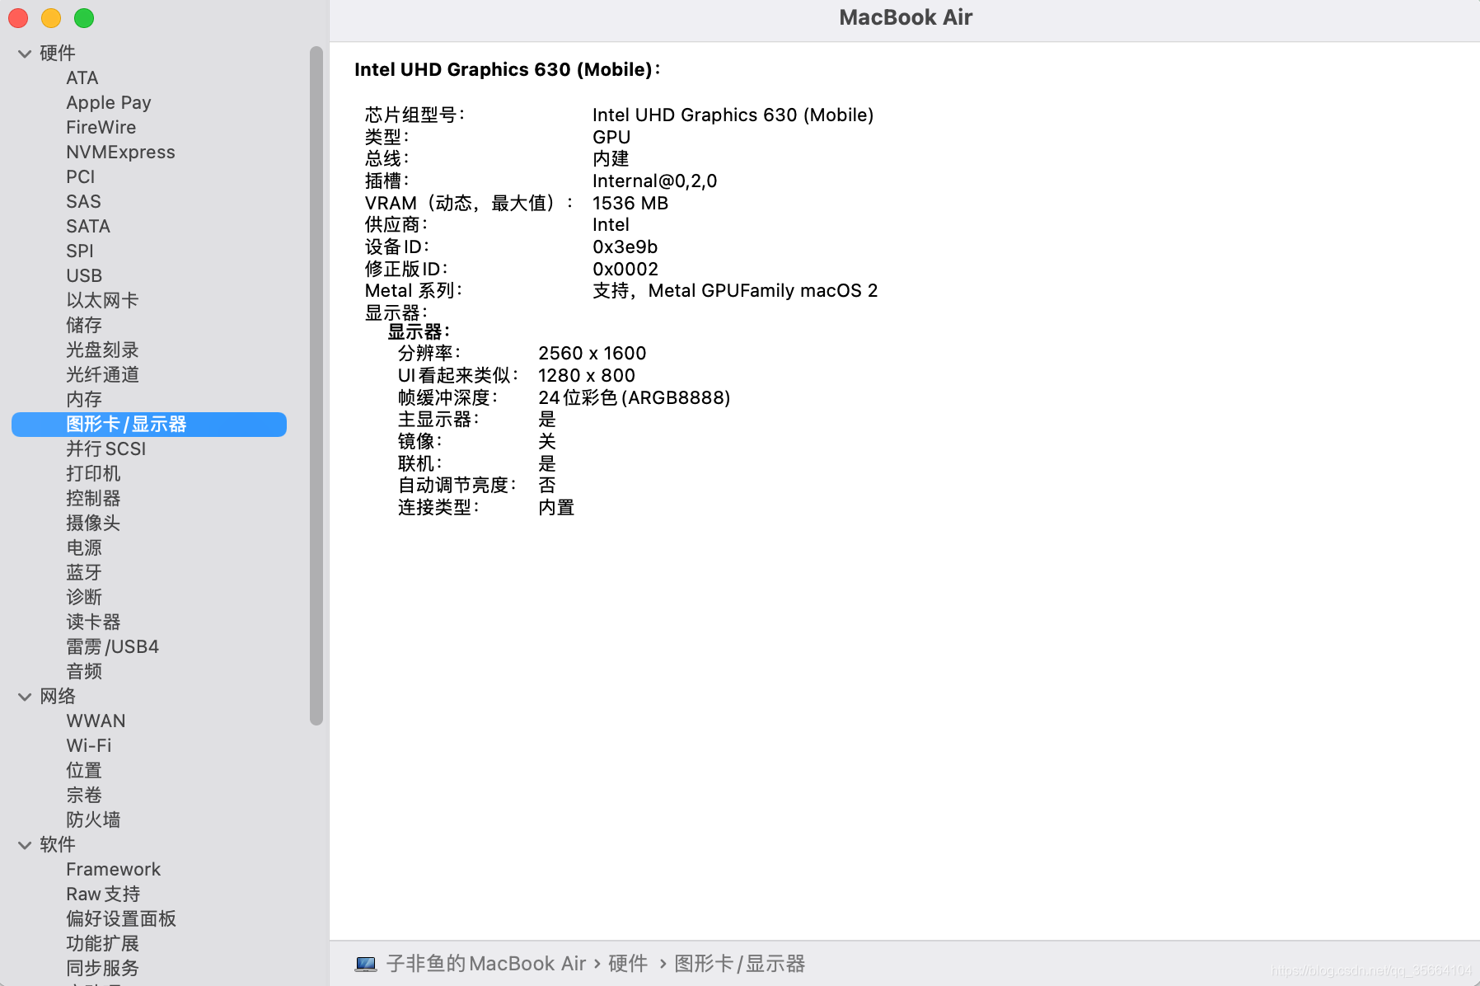1480x986 pixels.
Task: Open 控制器 in the sidebar
Action: coord(93,499)
